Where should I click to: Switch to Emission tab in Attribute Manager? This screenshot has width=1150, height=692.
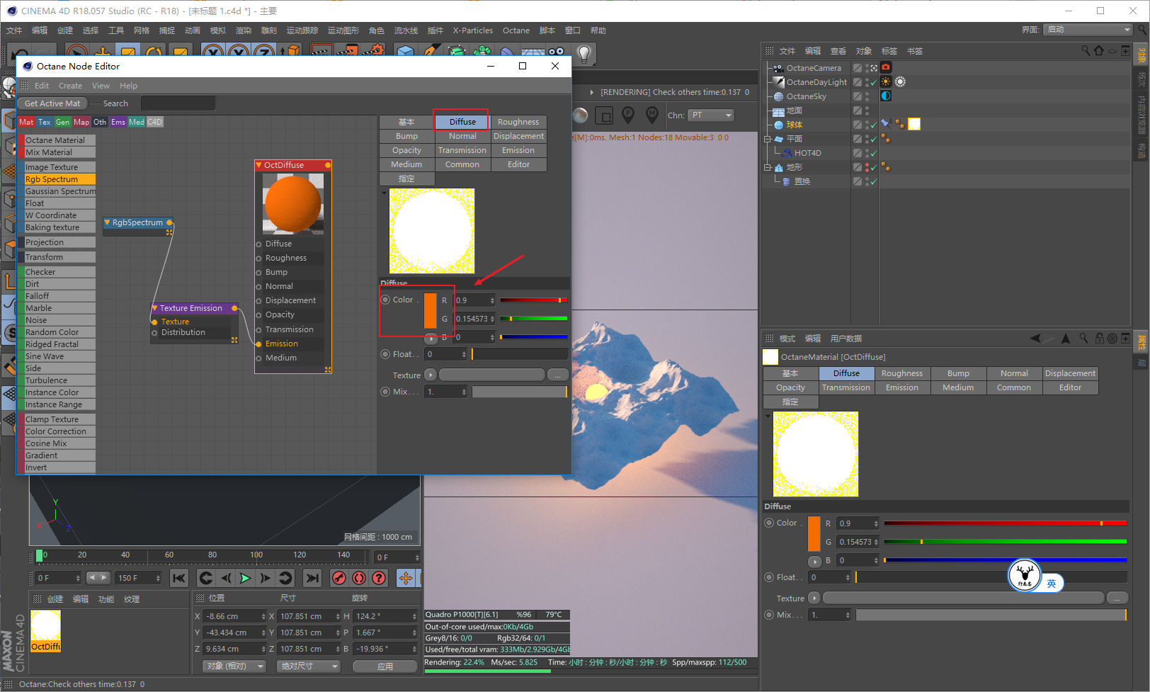pos(902,387)
